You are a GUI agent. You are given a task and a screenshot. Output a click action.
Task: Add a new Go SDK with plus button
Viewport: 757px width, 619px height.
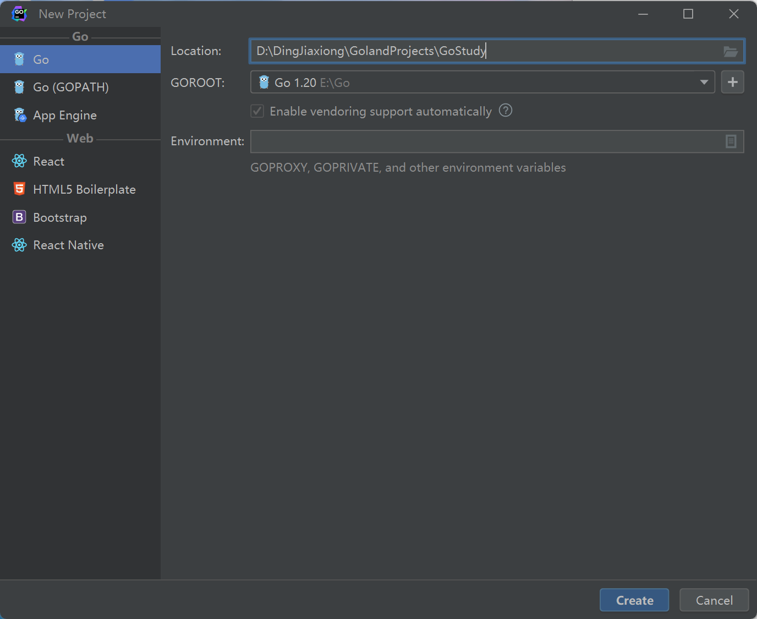(x=733, y=82)
